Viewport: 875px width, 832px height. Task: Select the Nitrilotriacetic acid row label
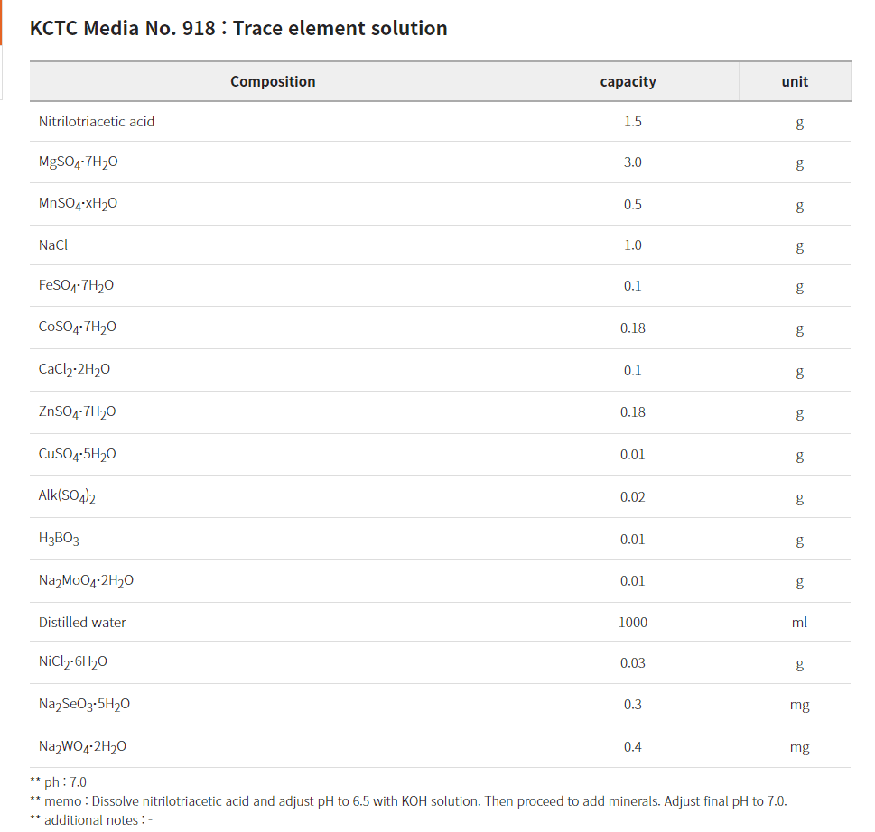pos(97,121)
